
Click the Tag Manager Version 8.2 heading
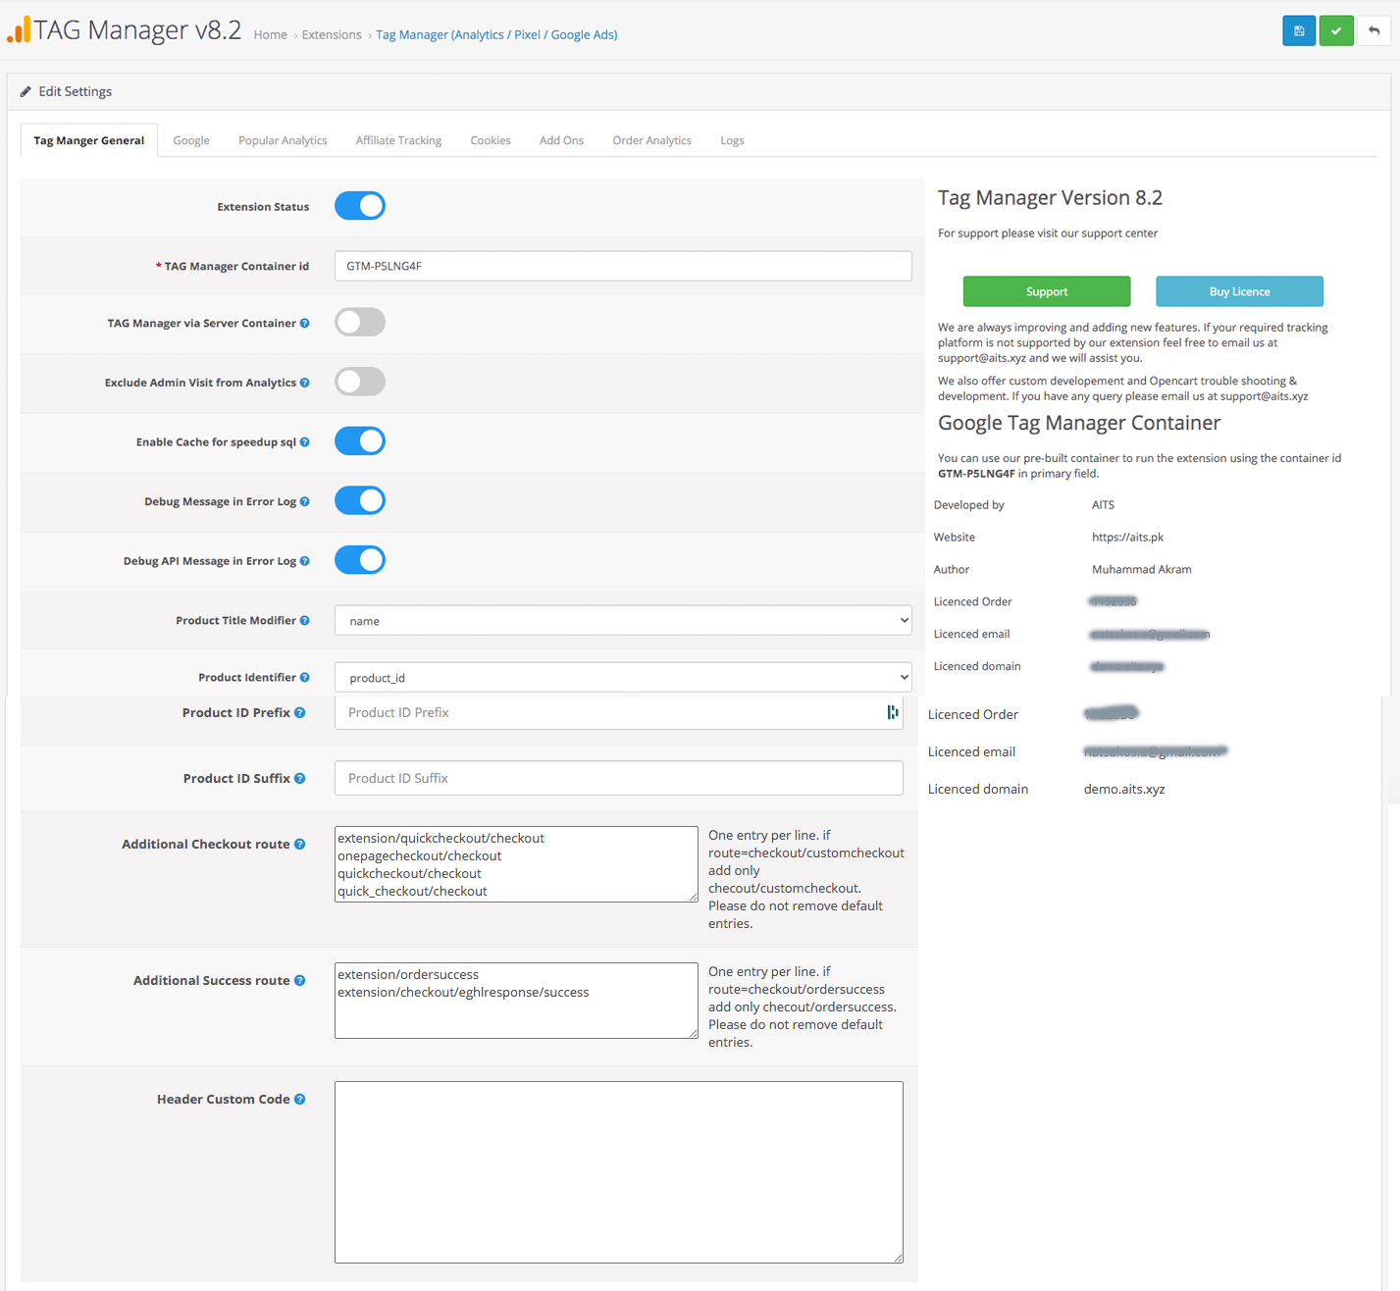(x=1050, y=197)
